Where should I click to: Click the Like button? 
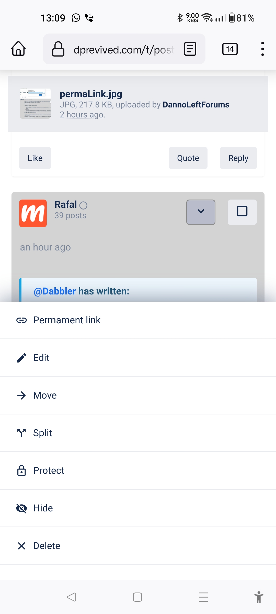35,158
